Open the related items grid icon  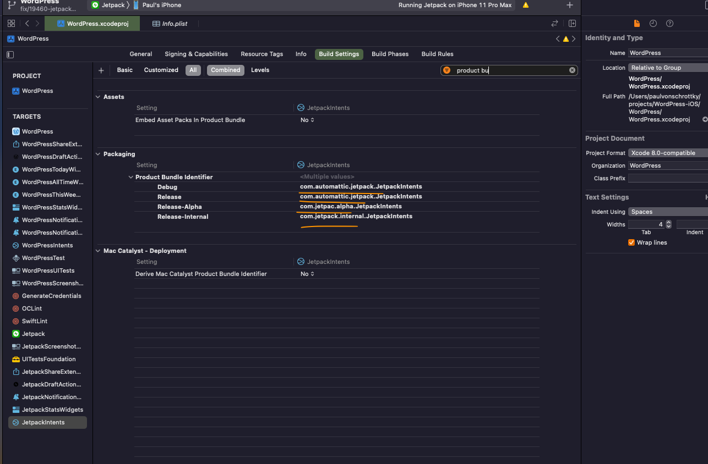(x=11, y=24)
